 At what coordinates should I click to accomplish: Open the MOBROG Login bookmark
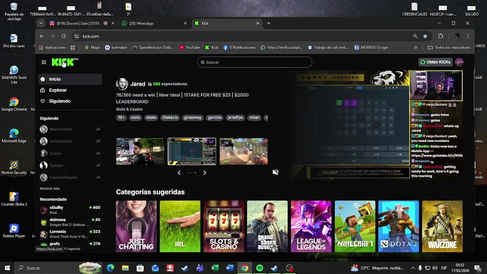371,48
